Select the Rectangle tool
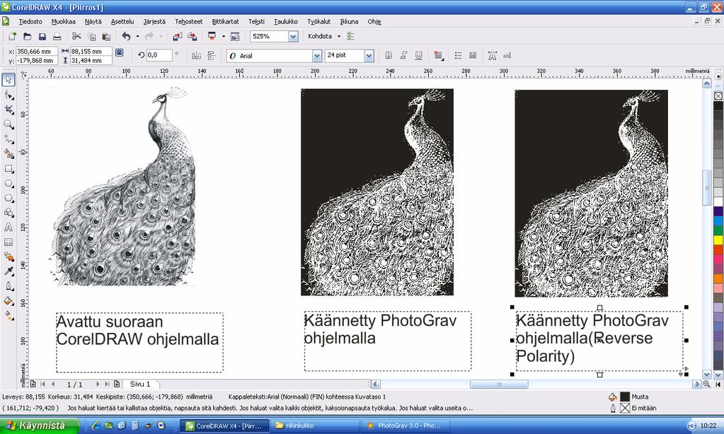724x434 pixels. 8,168
